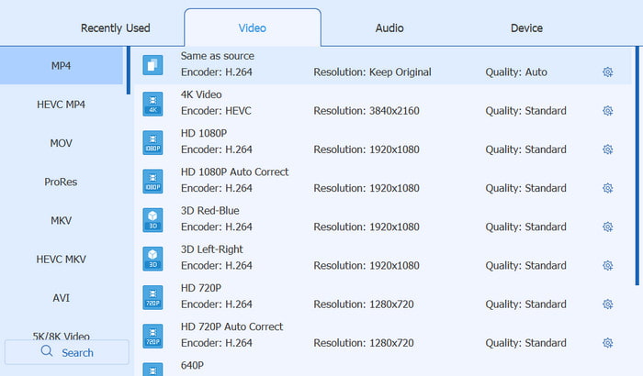The width and height of the screenshot is (643, 376).
Task: Choose the 3D Red-Blue preset title
Action: (x=210, y=211)
